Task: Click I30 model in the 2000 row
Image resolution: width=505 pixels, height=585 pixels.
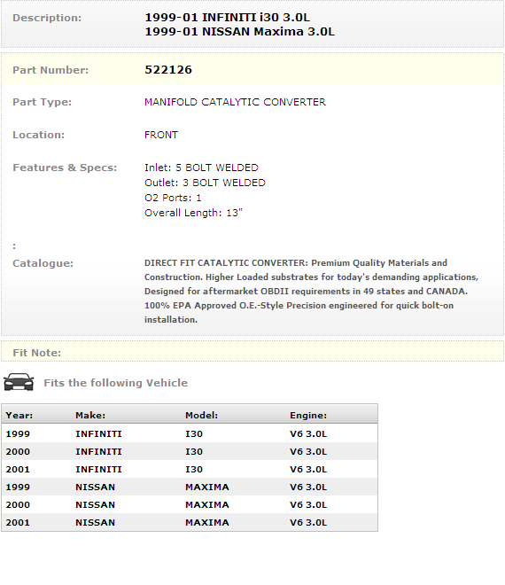Action: (x=194, y=452)
